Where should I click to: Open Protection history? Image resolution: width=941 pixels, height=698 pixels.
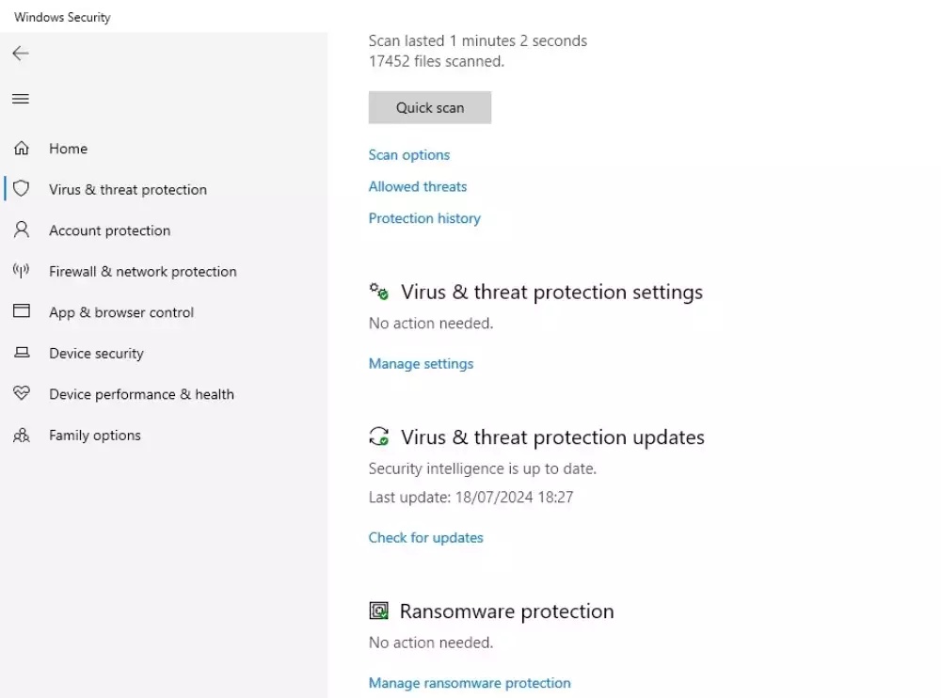click(x=423, y=218)
